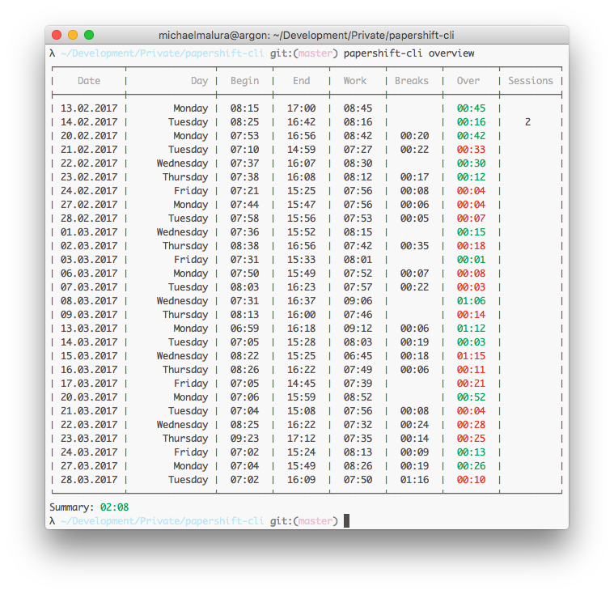Close the terminal window with red button
614x594 pixels.
pyautogui.click(x=57, y=35)
